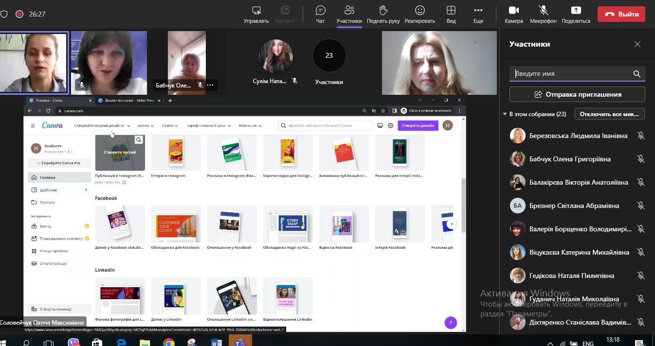Open the Еще more actions menu

(x=478, y=14)
